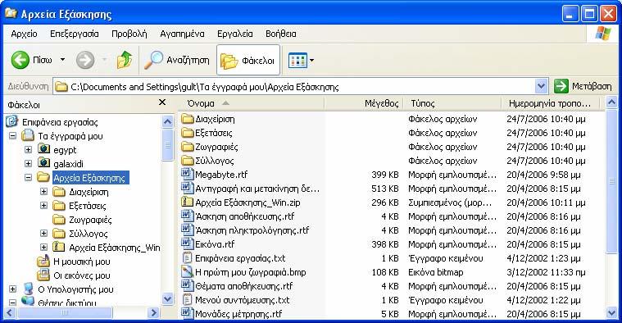Select Άσκηση πληκτρολόγησης.rtf file icon
This screenshot has width=622, height=323.
187,230
